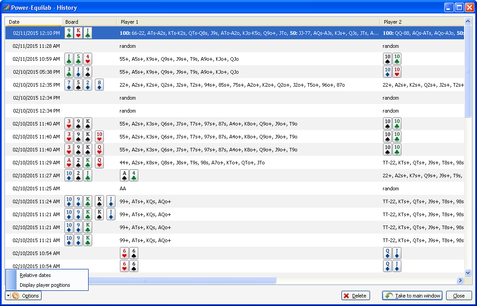This screenshot has width=477, height=306.
Task: Click the 4 of hearts card in the 10:59 AM row
Action: [x=88, y=59]
